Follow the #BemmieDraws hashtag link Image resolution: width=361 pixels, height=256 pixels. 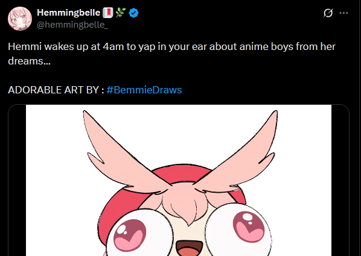[x=144, y=90]
